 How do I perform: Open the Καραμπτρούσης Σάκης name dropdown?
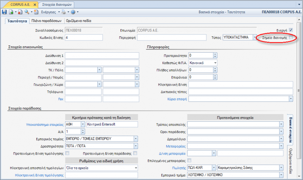[281, 167]
